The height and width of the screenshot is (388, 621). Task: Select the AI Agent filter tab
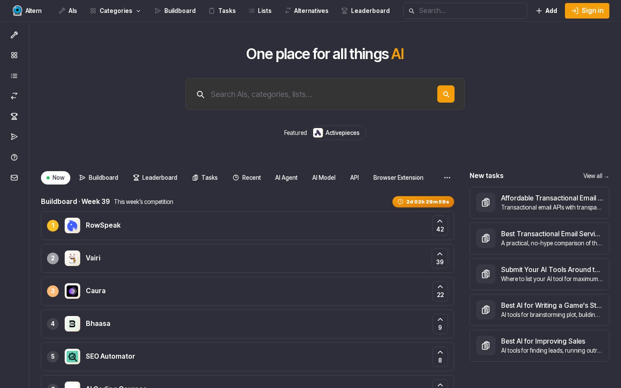[x=286, y=178]
